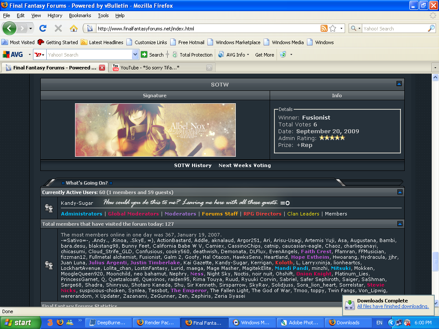
Task: Click the Home icon in navigation toolbar
Action: 74,29
